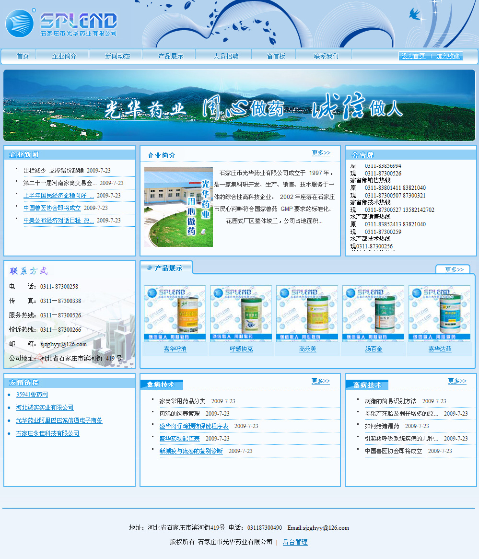Open article 病猪的简易识别方法
The image size is (479, 559).
pyautogui.click(x=390, y=401)
